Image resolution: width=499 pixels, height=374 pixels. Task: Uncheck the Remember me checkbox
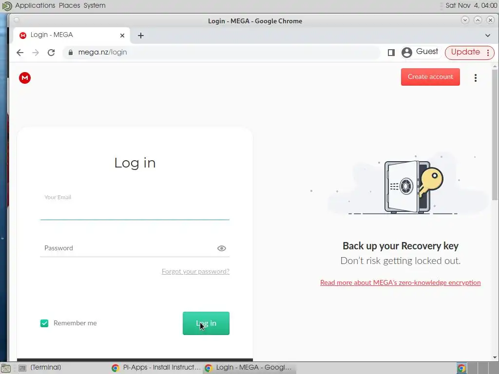coord(44,323)
